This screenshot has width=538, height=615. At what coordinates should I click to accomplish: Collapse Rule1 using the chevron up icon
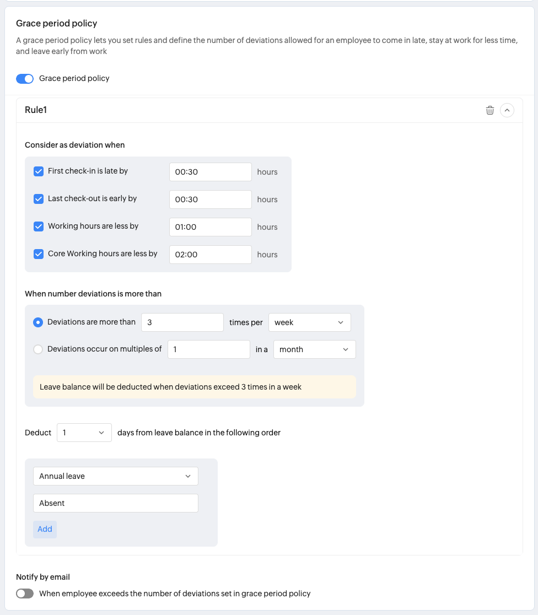(507, 110)
